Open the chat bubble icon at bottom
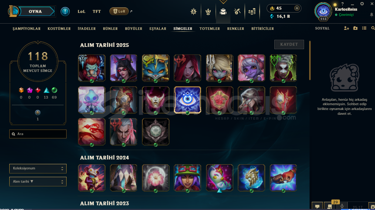The image size is (375, 210). pos(317,206)
